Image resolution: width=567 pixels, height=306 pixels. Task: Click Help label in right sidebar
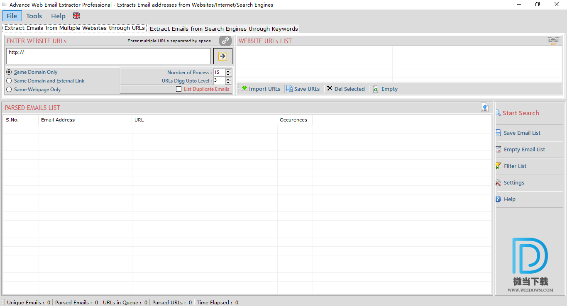509,199
